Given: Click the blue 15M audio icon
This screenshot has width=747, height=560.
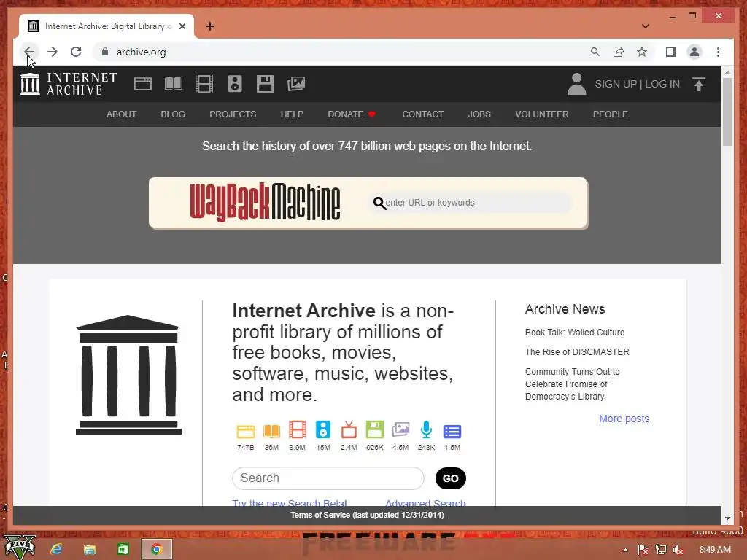Looking at the screenshot, I should [323, 430].
